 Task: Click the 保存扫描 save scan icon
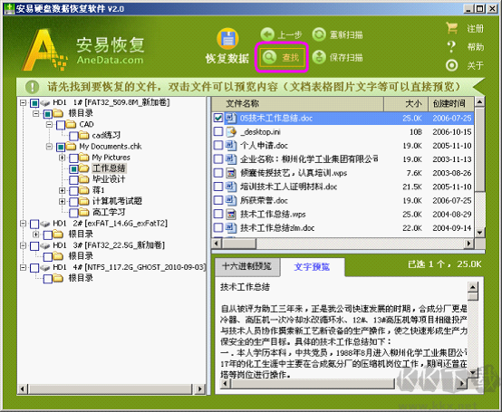coord(319,58)
